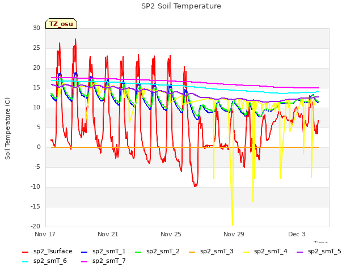This screenshot has height=272, width=363.
Task: Click the sp2_smT_1 blue legend swatch
Action: (85, 252)
